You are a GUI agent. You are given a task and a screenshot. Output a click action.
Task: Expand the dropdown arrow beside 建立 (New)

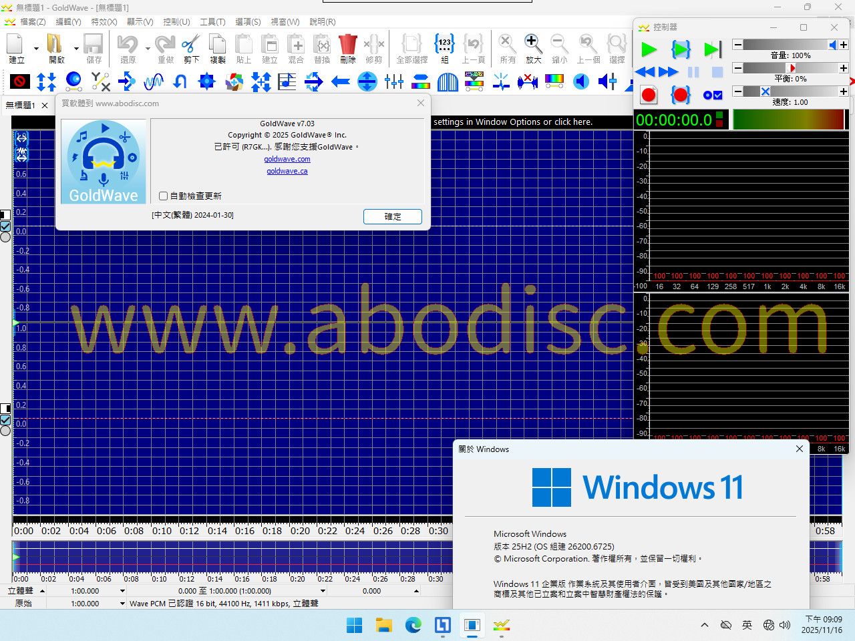[36, 48]
